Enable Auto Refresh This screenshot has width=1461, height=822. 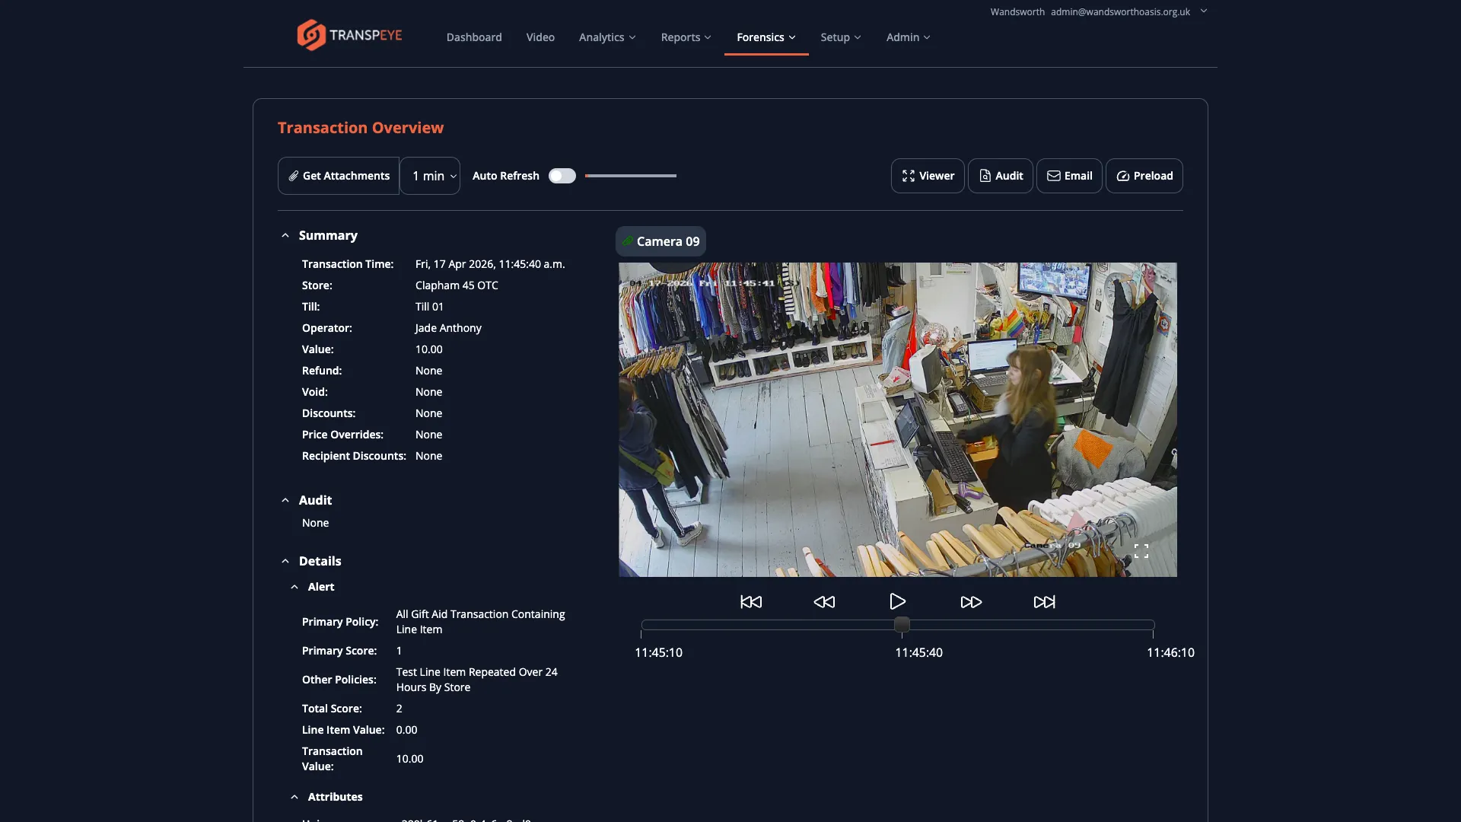point(562,176)
